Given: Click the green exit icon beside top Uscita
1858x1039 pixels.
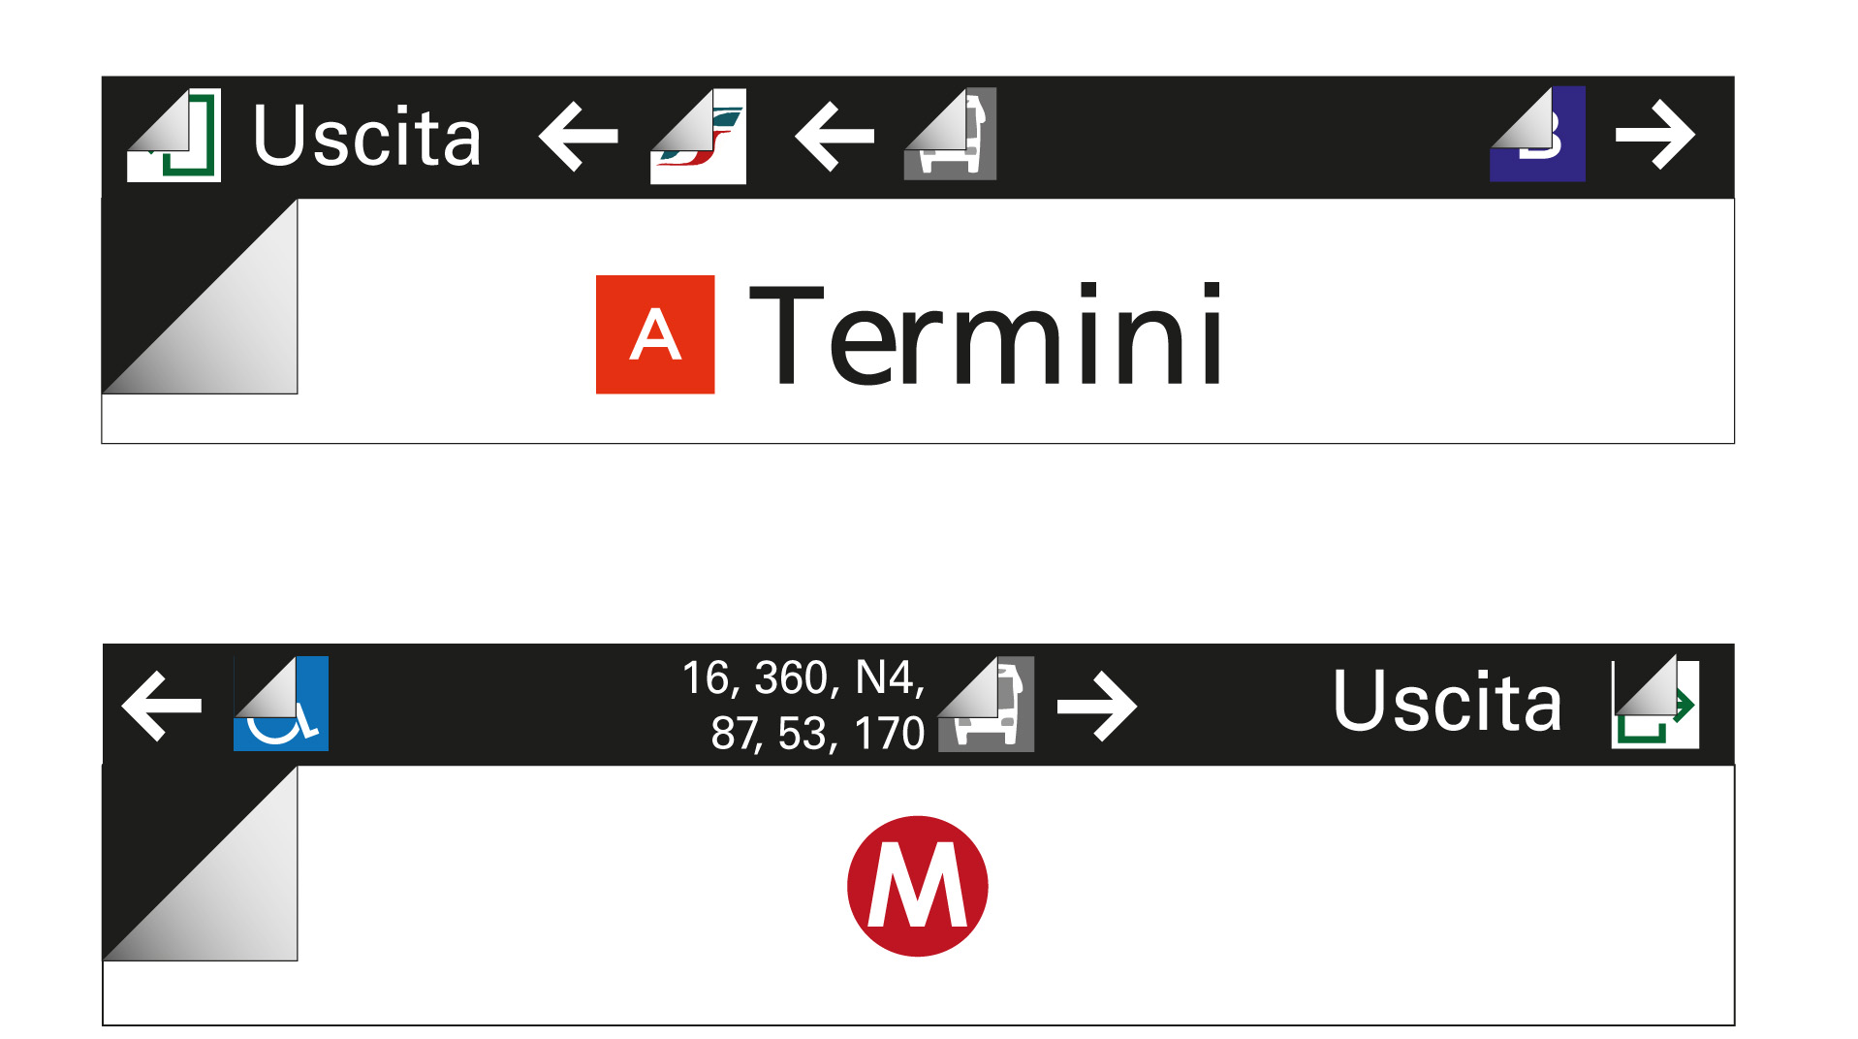Looking at the screenshot, I should pos(174,135).
